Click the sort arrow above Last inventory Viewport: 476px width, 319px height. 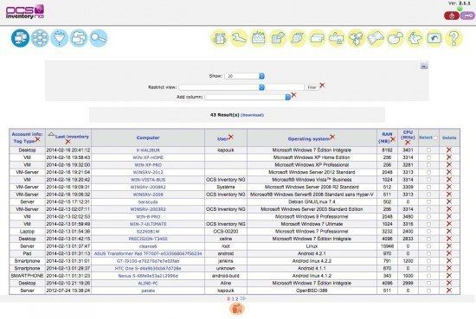click(52, 134)
